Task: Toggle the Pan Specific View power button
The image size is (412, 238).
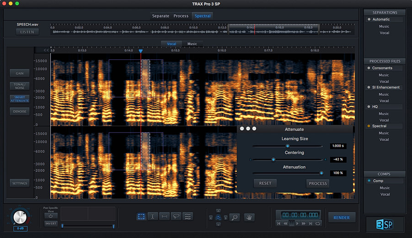Action: point(50,216)
